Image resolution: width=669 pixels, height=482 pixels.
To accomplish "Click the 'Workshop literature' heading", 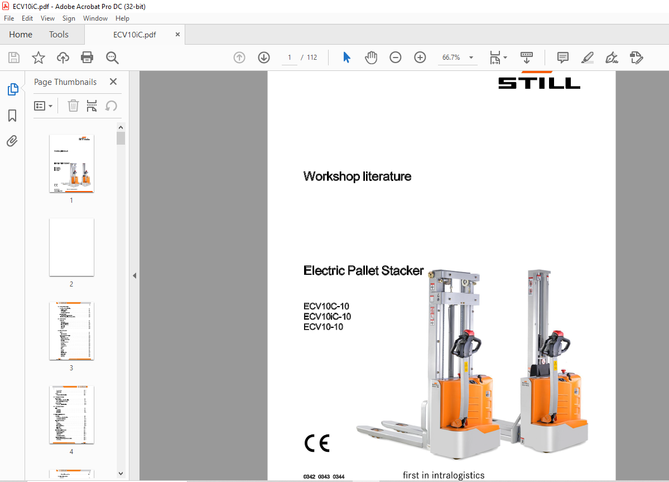I will pyautogui.click(x=357, y=176).
